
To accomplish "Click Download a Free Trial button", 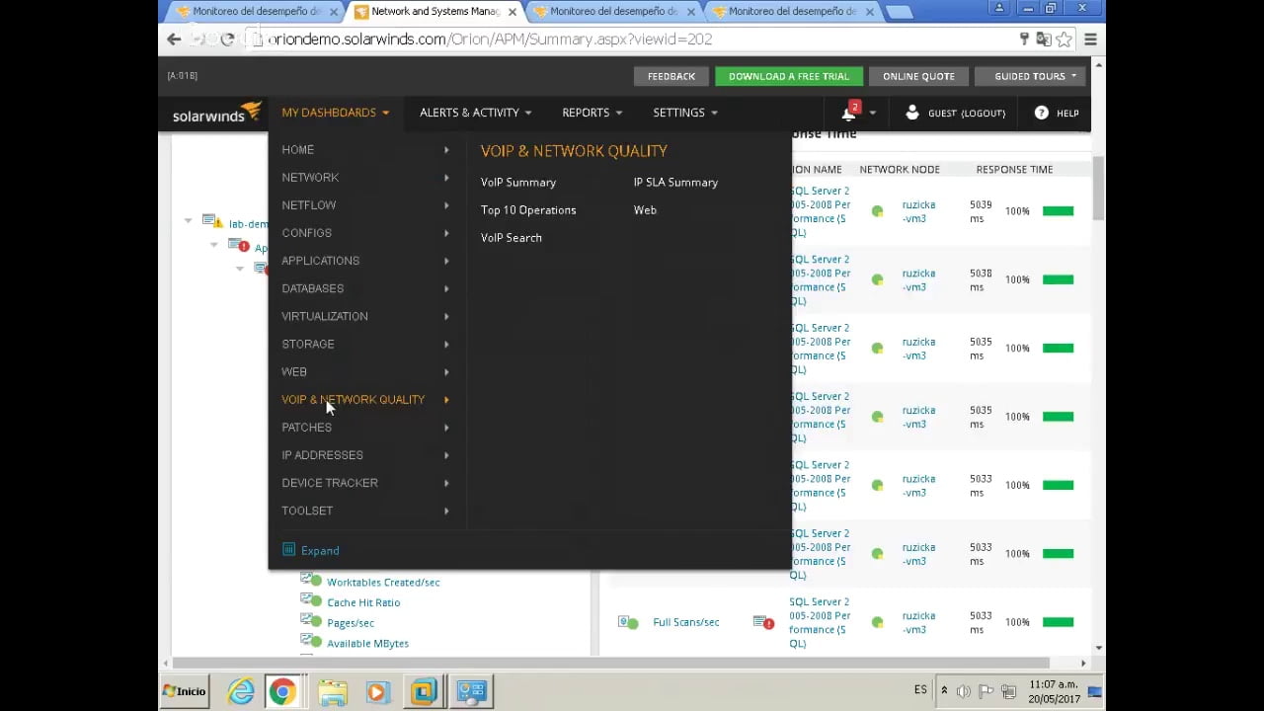I will 789,76.
